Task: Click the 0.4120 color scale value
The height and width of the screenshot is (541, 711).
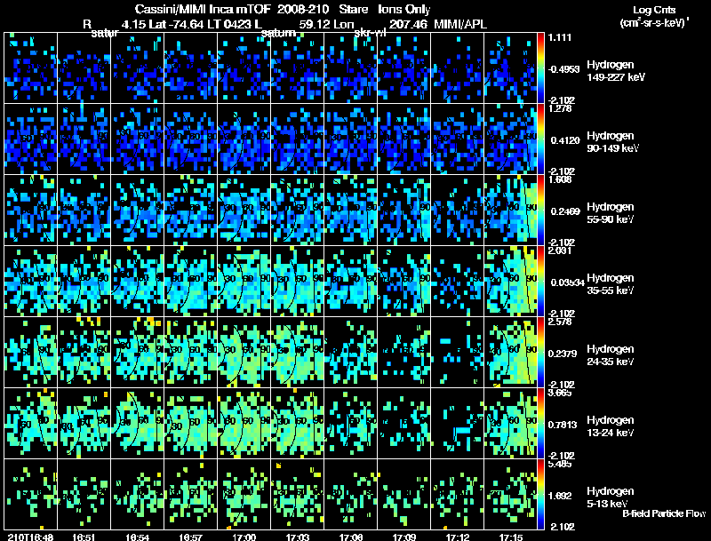Action: tap(565, 140)
